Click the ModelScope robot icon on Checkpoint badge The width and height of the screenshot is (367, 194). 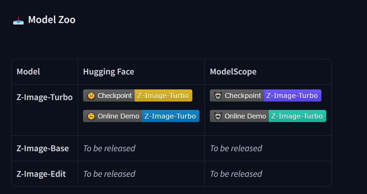[x=218, y=96]
